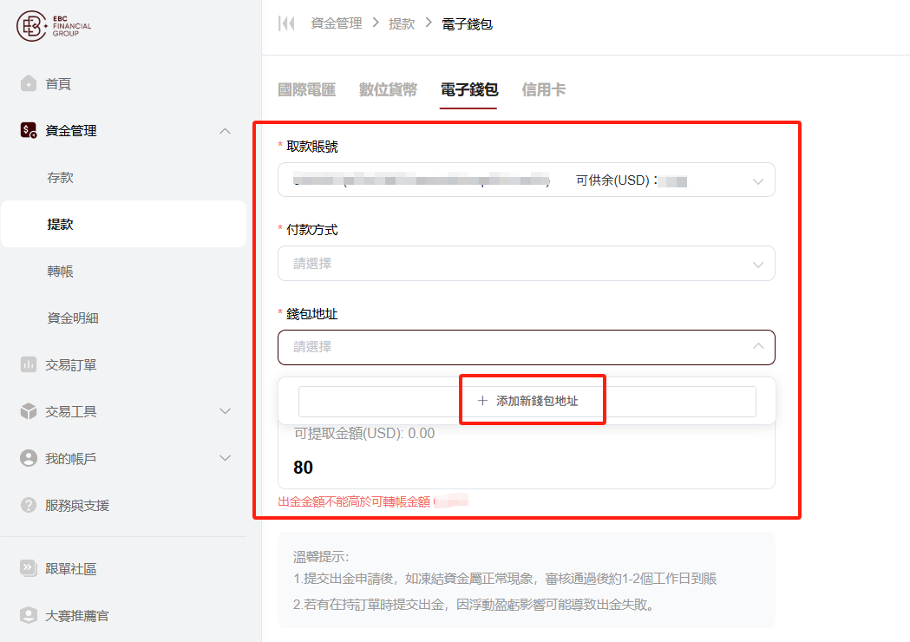Viewport: 910px width, 642px height.
Task: Click the 服務與支援 question mark icon
Action: 29,505
